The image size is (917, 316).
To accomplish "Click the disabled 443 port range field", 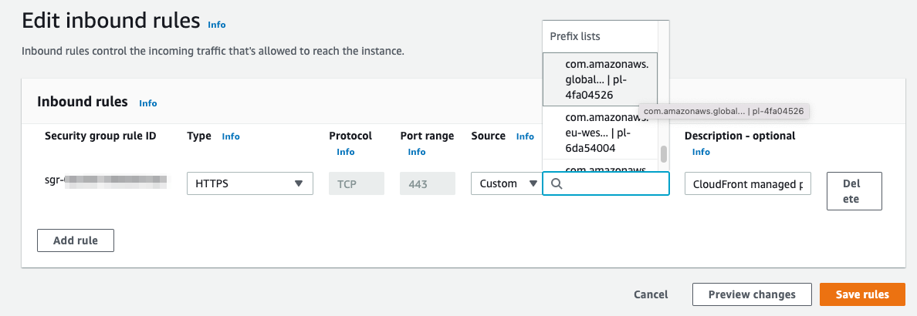I will click(x=428, y=183).
